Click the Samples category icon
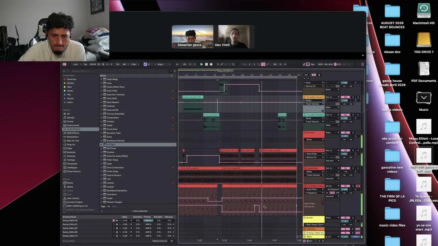The width and height of the screenshot is (438, 246). pyautogui.click(x=64, y=152)
